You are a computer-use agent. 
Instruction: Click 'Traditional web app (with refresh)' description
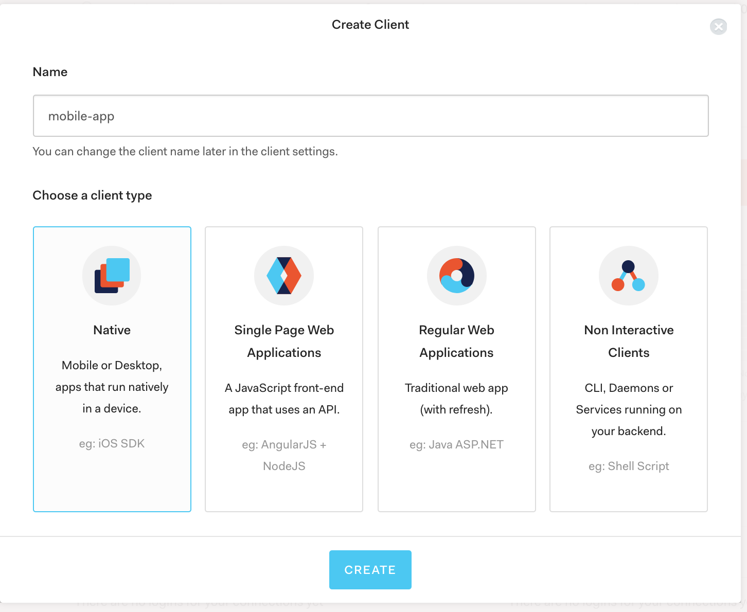click(x=456, y=399)
